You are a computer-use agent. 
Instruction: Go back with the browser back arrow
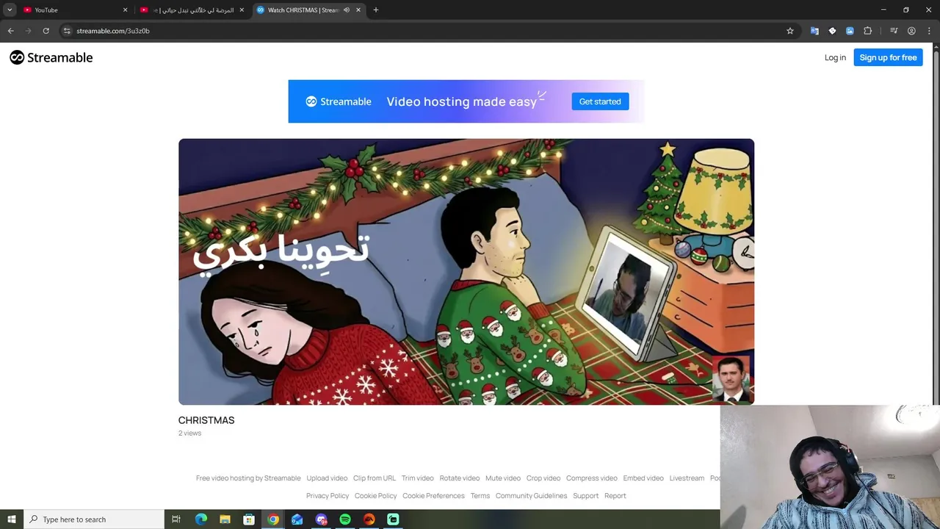[x=10, y=31]
